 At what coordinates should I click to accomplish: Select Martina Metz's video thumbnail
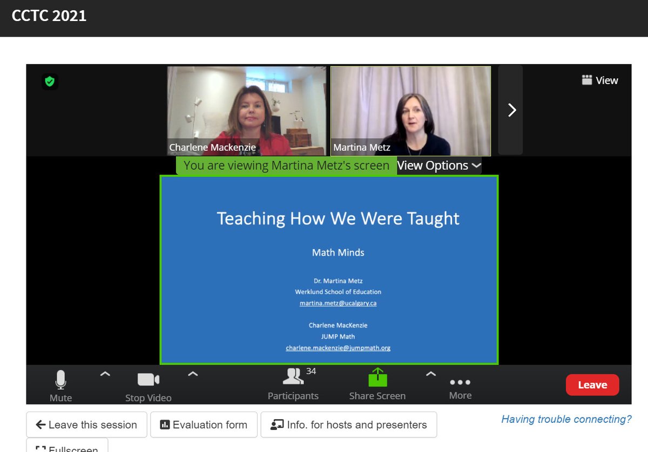coord(410,109)
